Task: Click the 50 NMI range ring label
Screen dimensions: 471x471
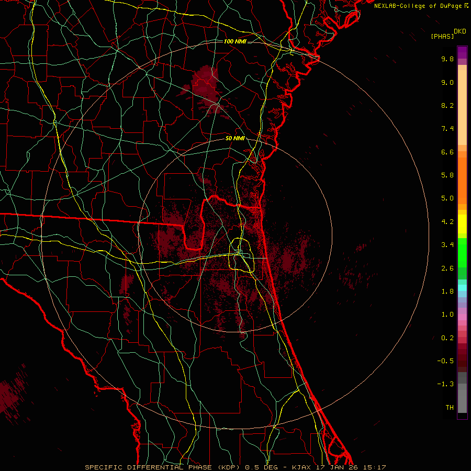Action: click(x=235, y=138)
